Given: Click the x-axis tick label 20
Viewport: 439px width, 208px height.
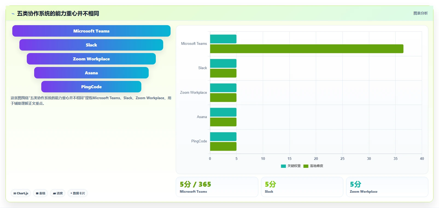Looking at the screenshot, I should 316,159.
